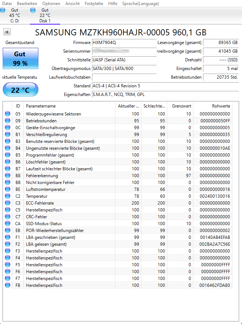Click status icon for Geräte-Einschaltvorgänge row

[8, 127]
